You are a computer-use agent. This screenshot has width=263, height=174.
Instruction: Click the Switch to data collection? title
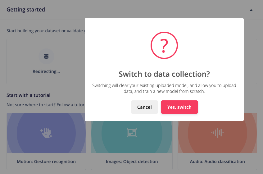[x=164, y=74]
